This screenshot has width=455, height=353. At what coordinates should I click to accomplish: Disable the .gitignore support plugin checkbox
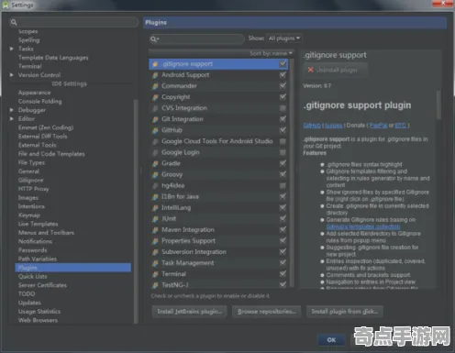[x=283, y=63]
